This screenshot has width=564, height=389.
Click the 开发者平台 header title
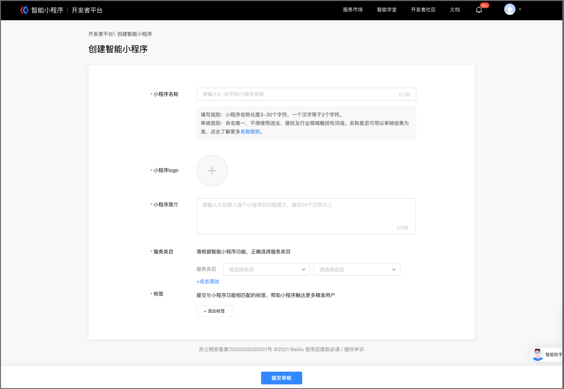click(87, 10)
